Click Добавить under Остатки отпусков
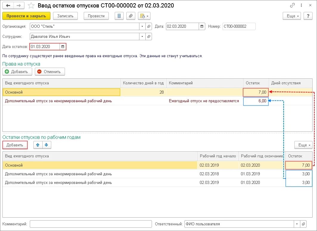 coord(15,145)
